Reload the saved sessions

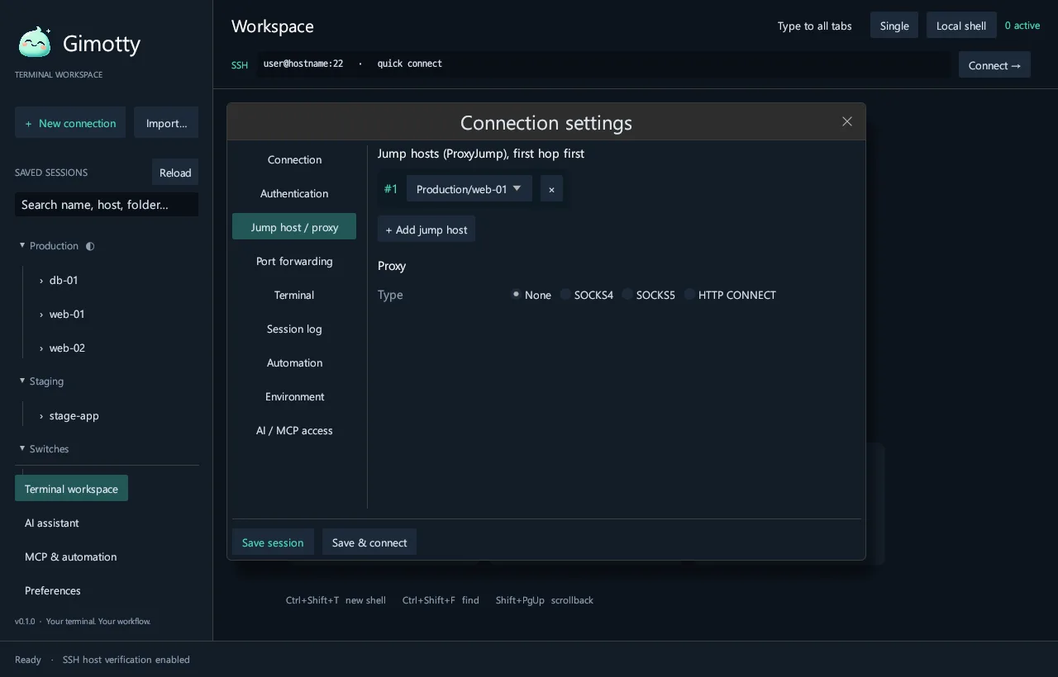click(x=175, y=173)
